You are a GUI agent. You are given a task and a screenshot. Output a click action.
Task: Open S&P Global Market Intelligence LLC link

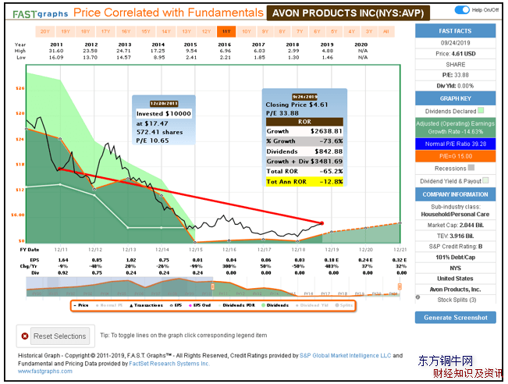click(x=345, y=355)
